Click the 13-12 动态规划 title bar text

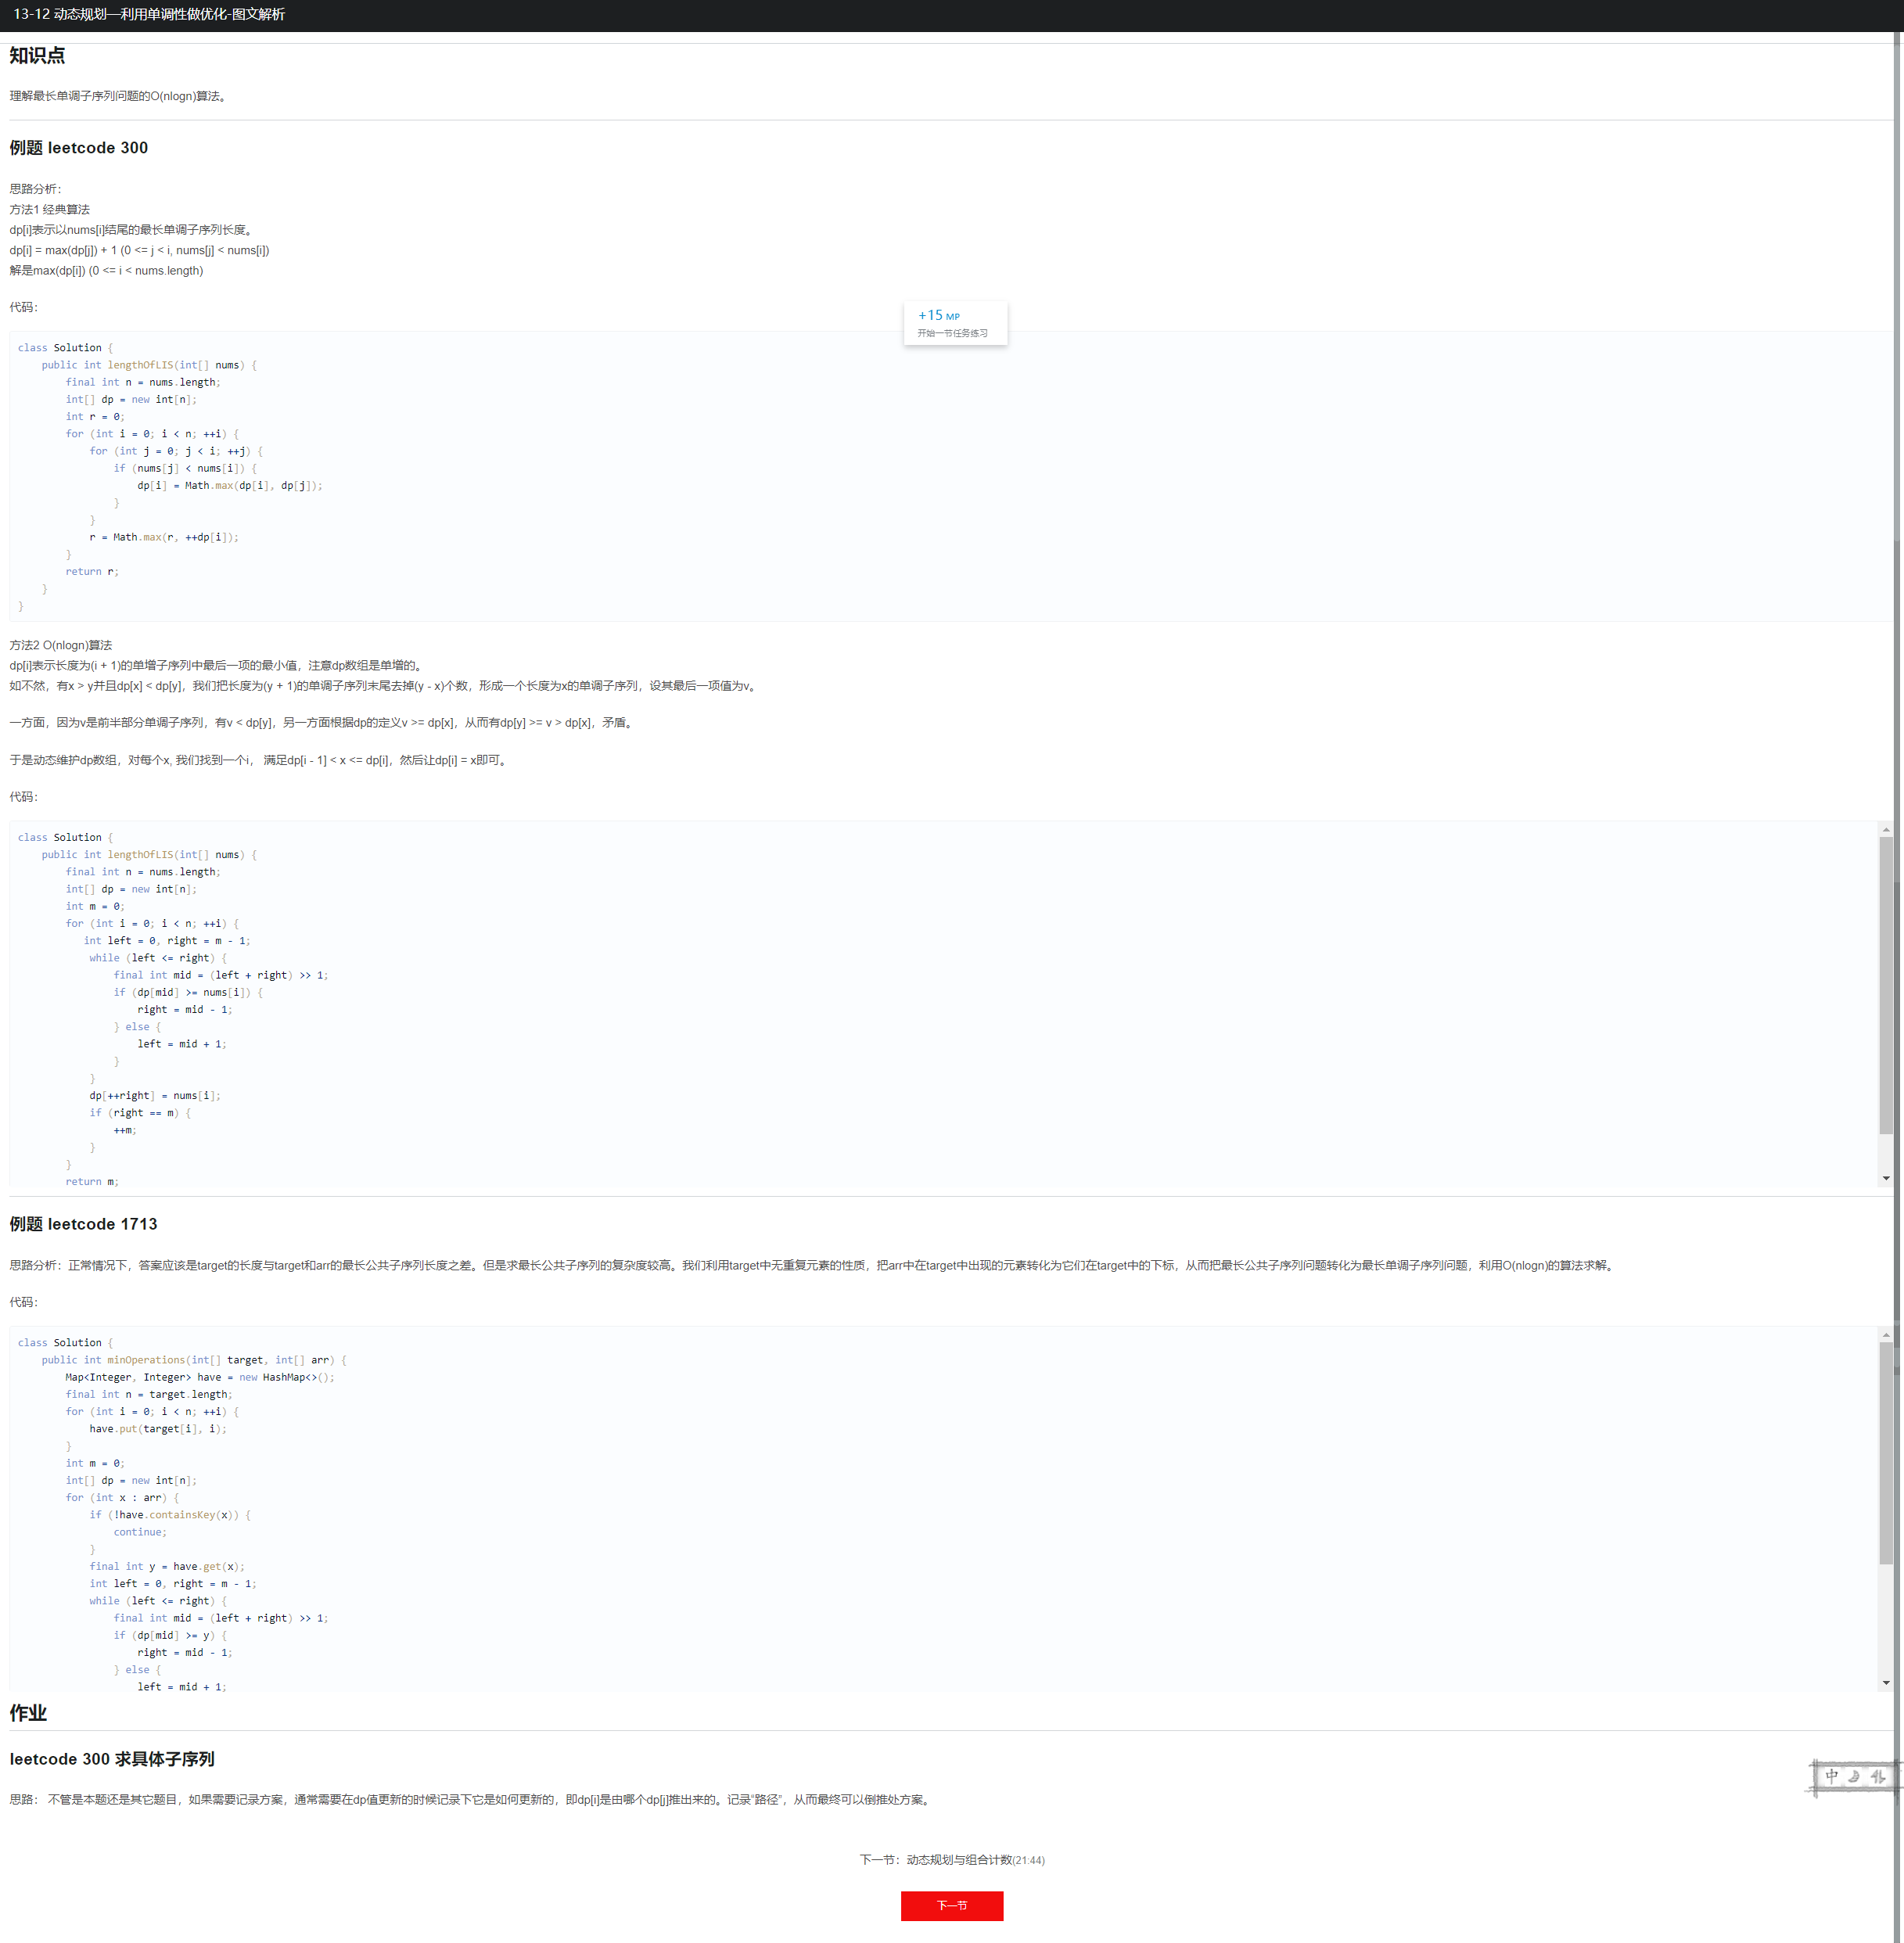pos(149,14)
